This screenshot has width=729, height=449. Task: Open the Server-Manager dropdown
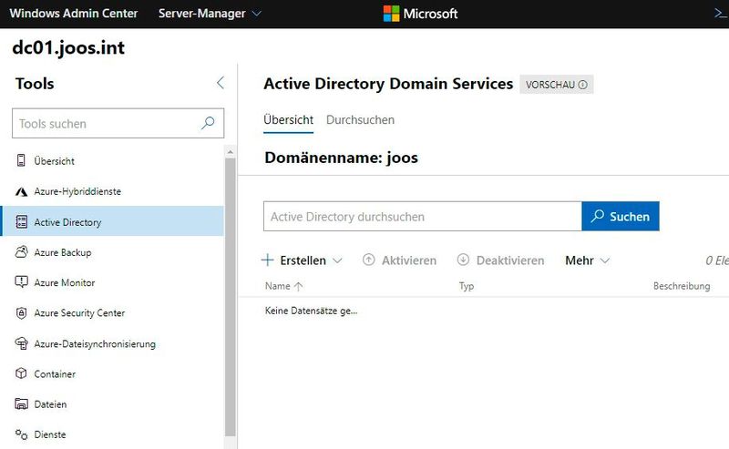coord(210,14)
